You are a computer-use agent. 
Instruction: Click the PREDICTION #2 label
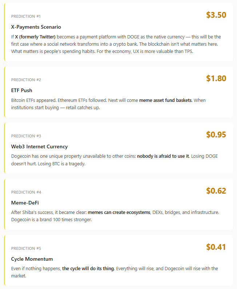(26, 80)
